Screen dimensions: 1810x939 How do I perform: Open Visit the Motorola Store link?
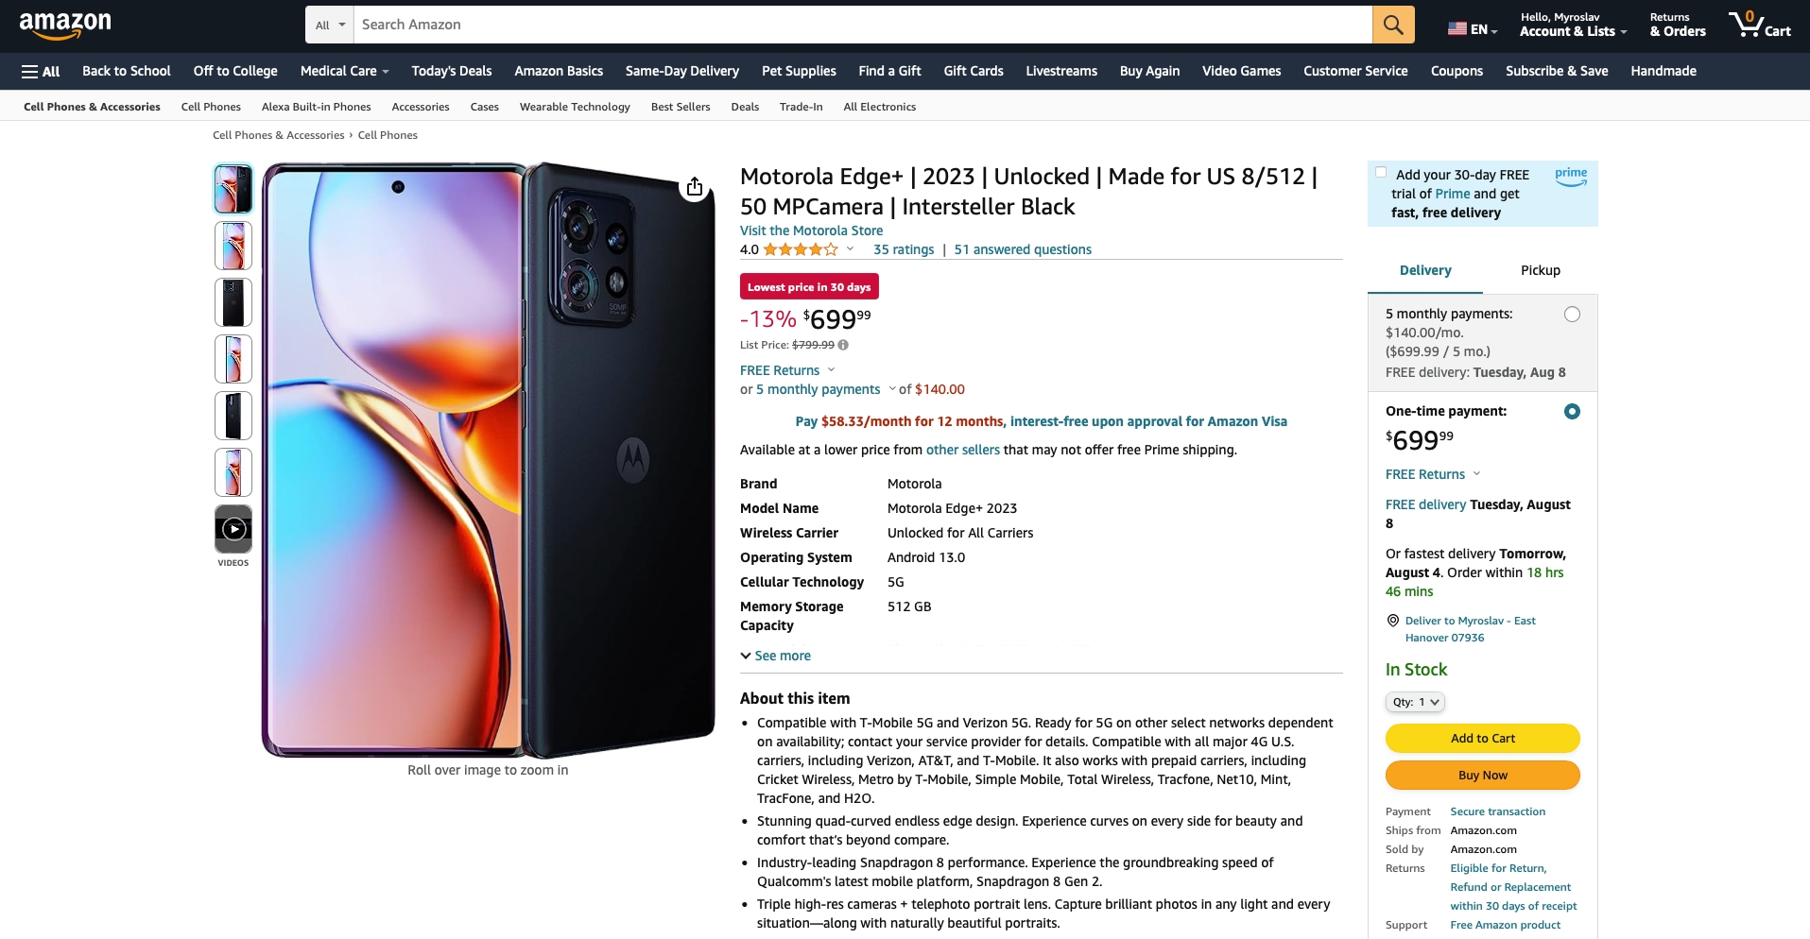(811, 230)
